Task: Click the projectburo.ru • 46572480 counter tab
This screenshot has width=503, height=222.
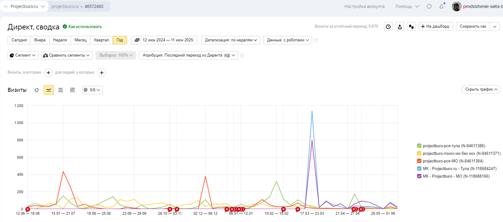Action: tap(77, 6)
